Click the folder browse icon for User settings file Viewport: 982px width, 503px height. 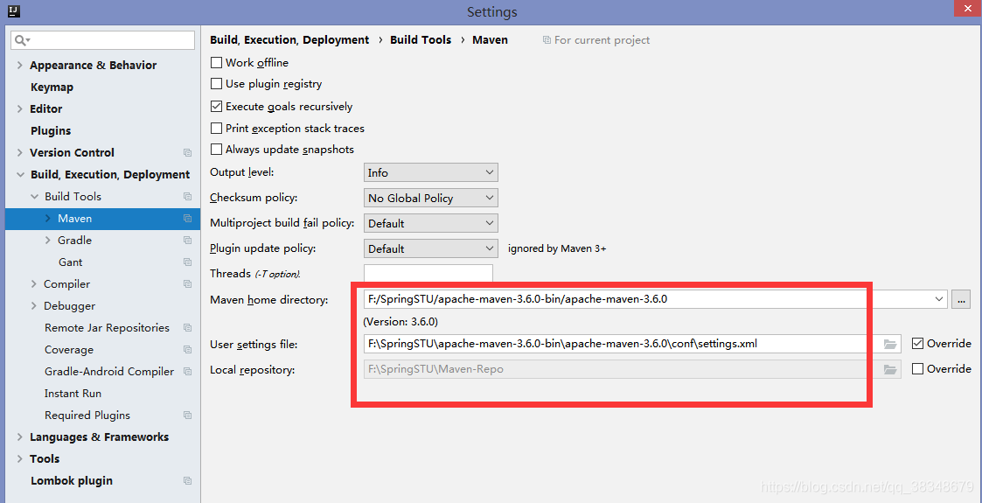pyautogui.click(x=890, y=343)
